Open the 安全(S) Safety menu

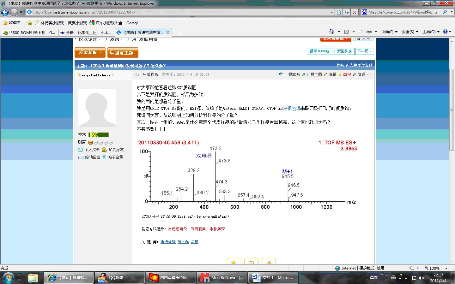pos(410,32)
